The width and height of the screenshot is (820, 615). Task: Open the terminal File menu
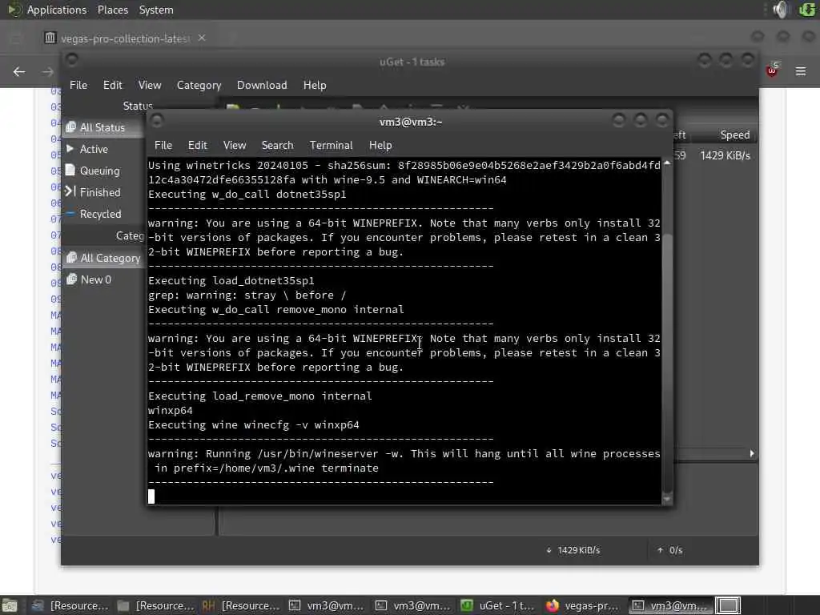point(163,146)
